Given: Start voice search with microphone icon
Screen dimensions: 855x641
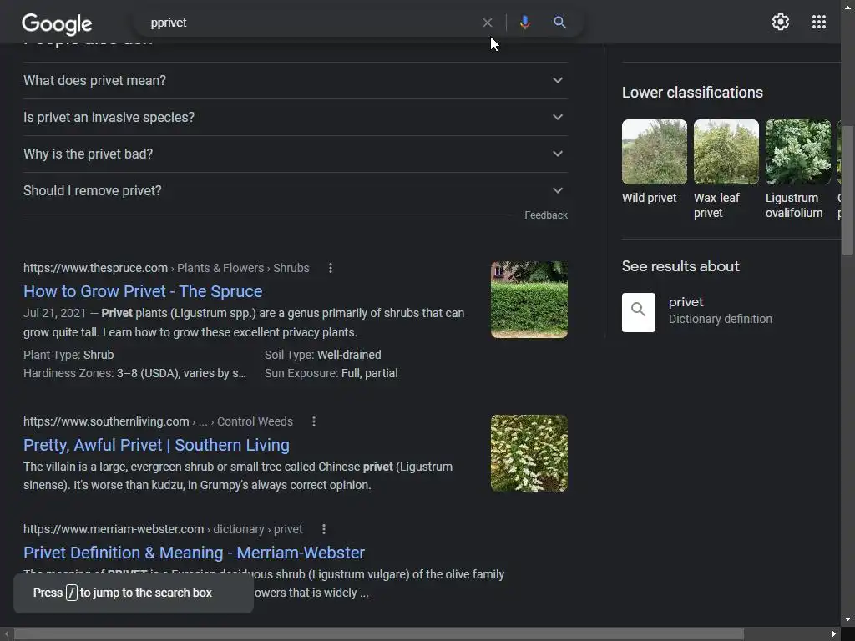Looking at the screenshot, I should pyautogui.click(x=524, y=23).
